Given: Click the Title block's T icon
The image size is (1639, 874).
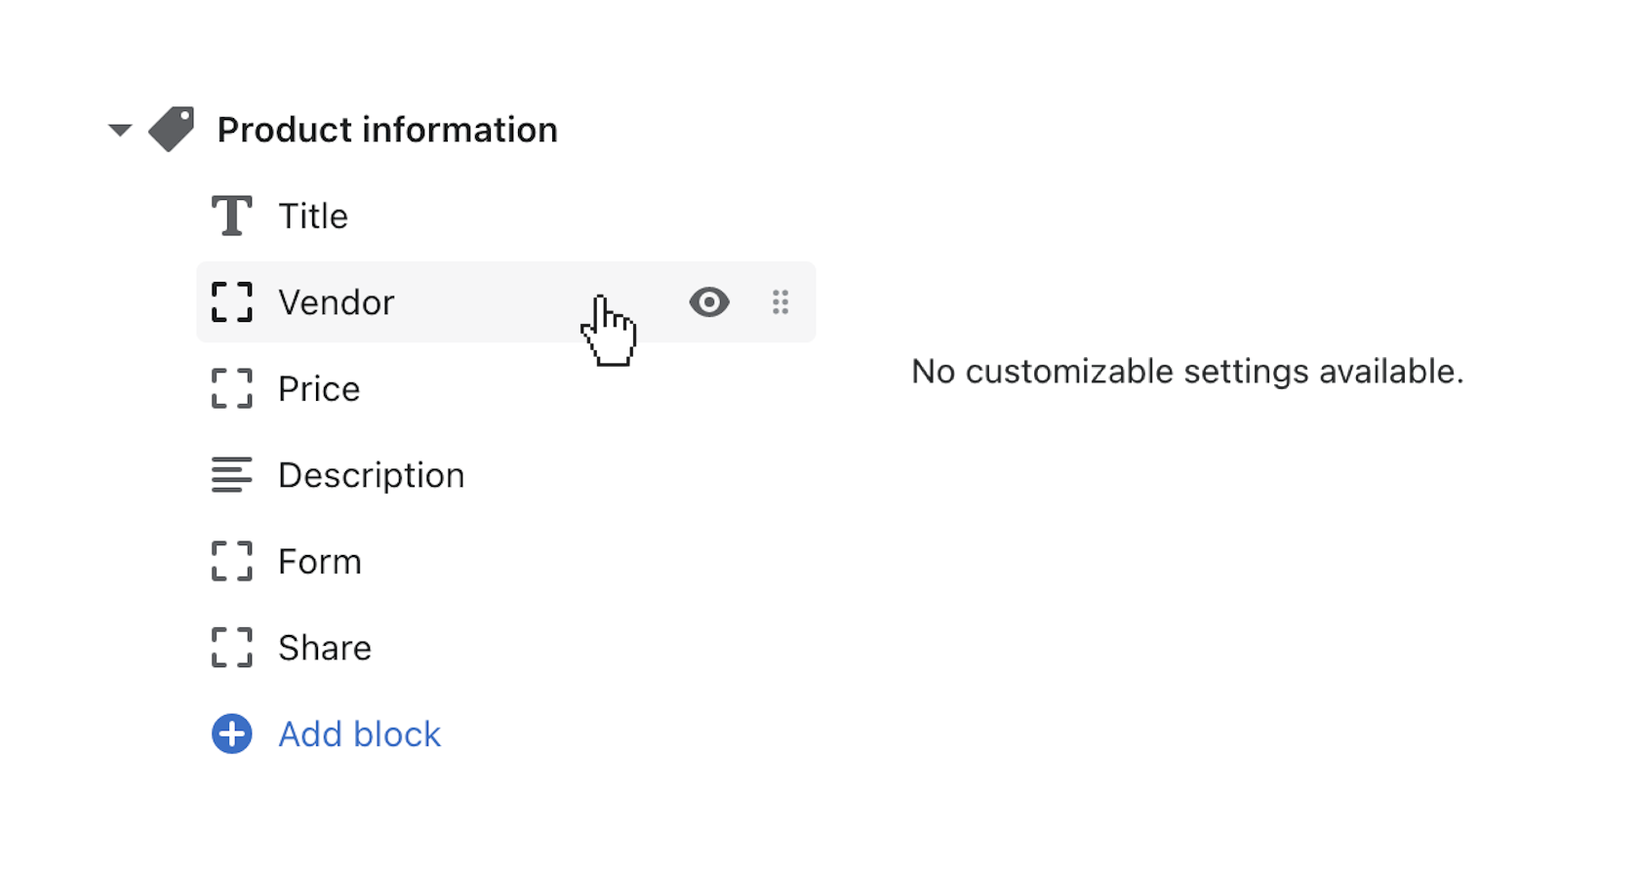Looking at the screenshot, I should point(231,216).
